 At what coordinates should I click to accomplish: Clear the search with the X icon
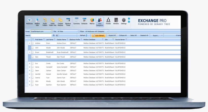(x=57, y=35)
